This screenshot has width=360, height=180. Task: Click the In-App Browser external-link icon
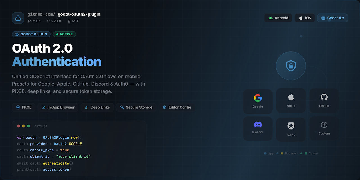(44, 107)
